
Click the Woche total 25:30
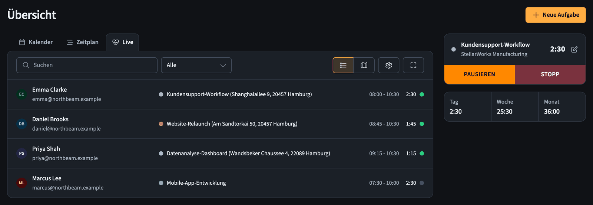504,111
